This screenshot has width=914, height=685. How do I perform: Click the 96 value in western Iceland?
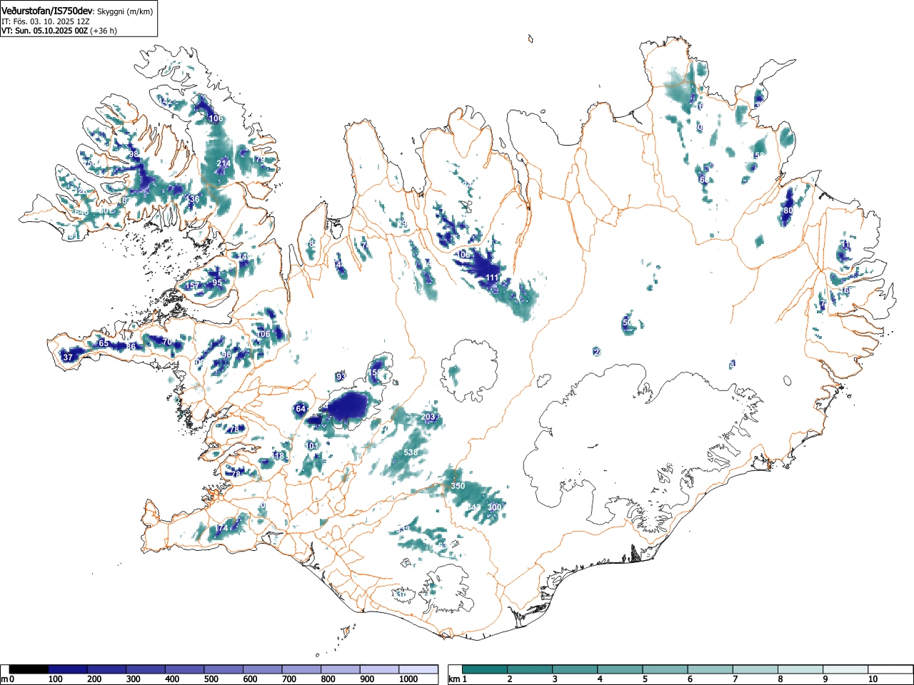point(226,355)
